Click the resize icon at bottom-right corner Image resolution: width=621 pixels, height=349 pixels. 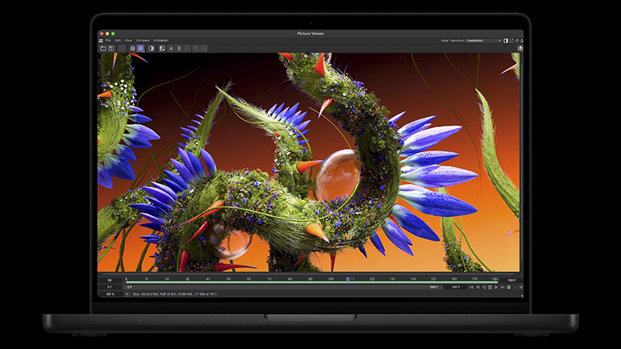[522, 296]
